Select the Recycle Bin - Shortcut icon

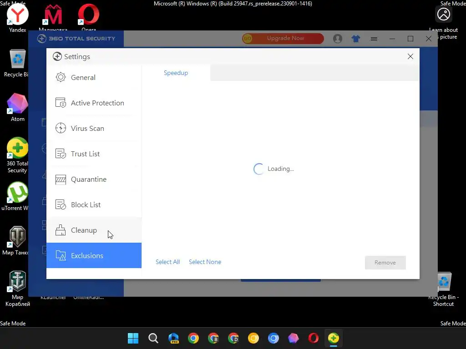point(443,289)
